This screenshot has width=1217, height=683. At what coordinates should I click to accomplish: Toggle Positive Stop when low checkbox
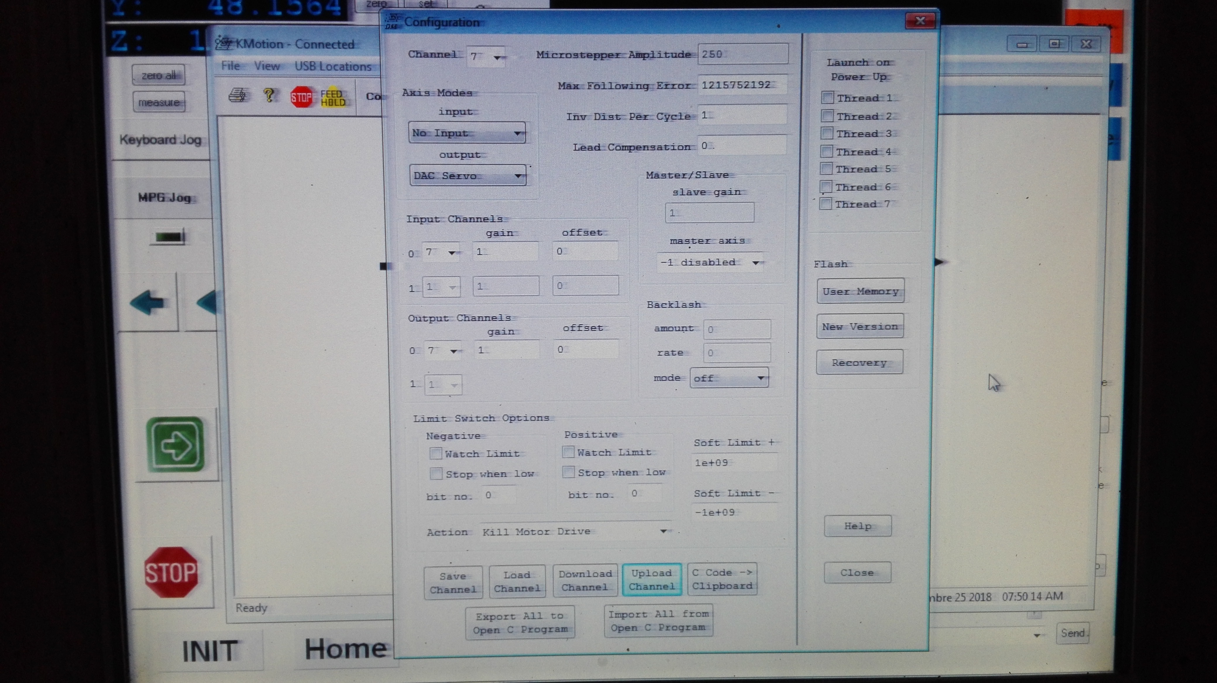[569, 472]
